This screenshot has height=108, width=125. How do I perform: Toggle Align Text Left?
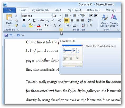(67, 20)
